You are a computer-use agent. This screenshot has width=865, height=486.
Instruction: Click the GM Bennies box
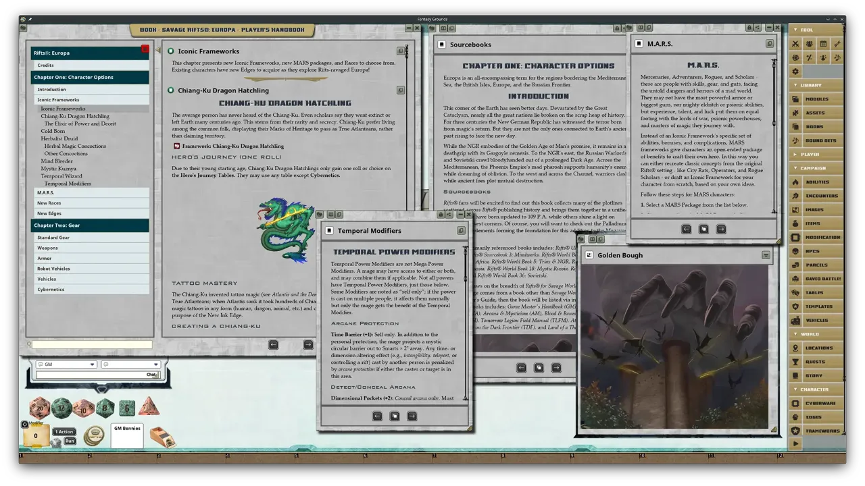pyautogui.click(x=127, y=435)
